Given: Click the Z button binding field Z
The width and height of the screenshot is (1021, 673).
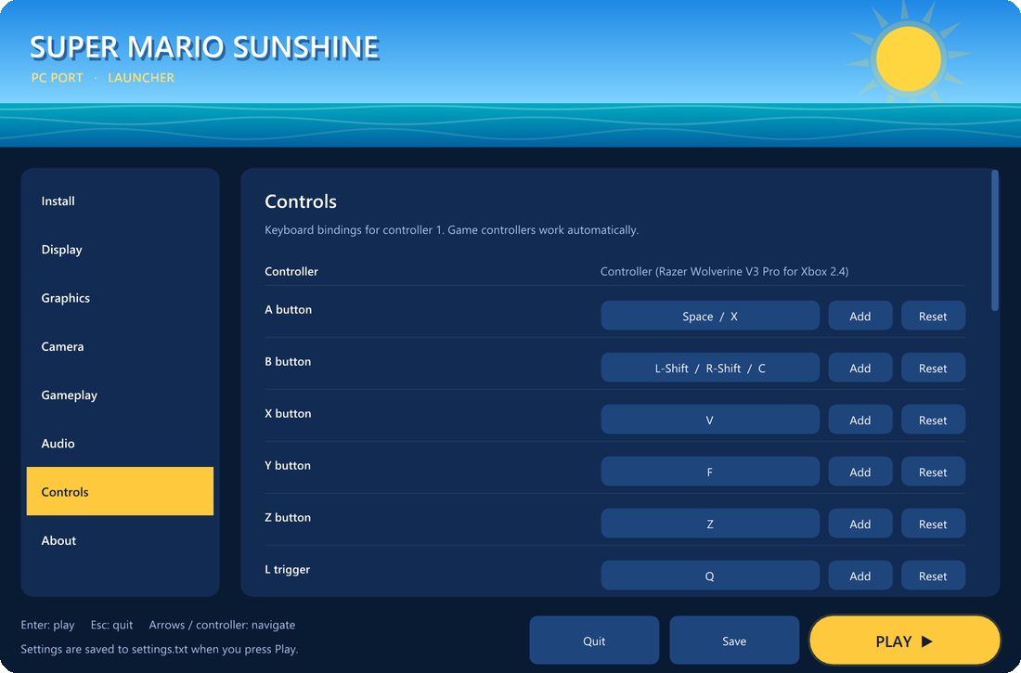Looking at the screenshot, I should click(710, 524).
